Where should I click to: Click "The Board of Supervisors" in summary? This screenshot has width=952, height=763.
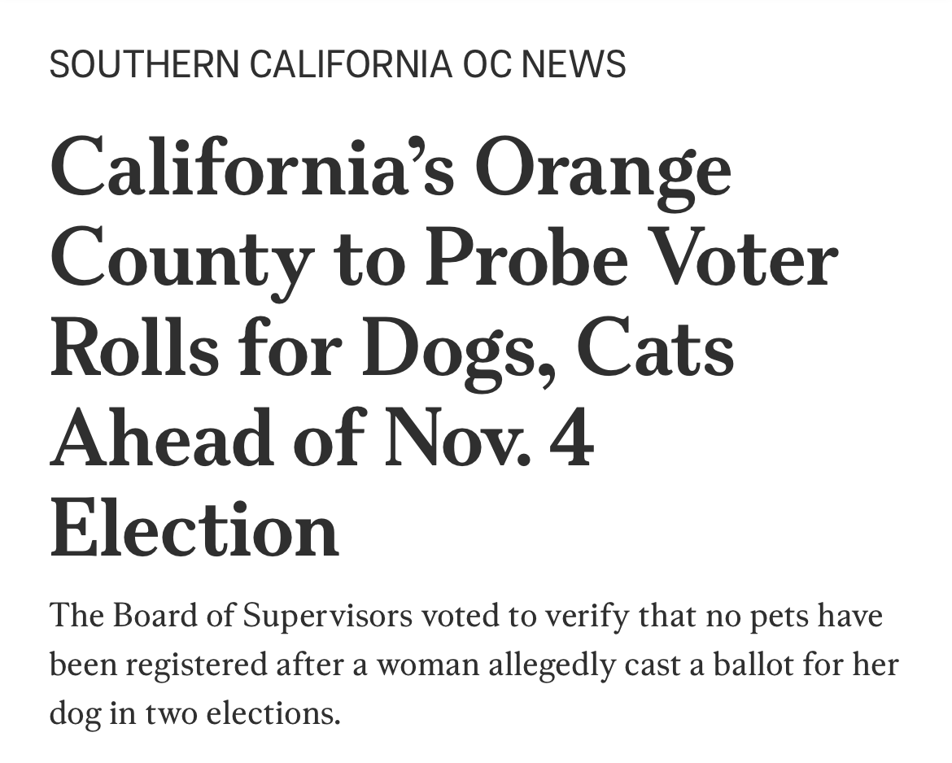click(x=231, y=616)
